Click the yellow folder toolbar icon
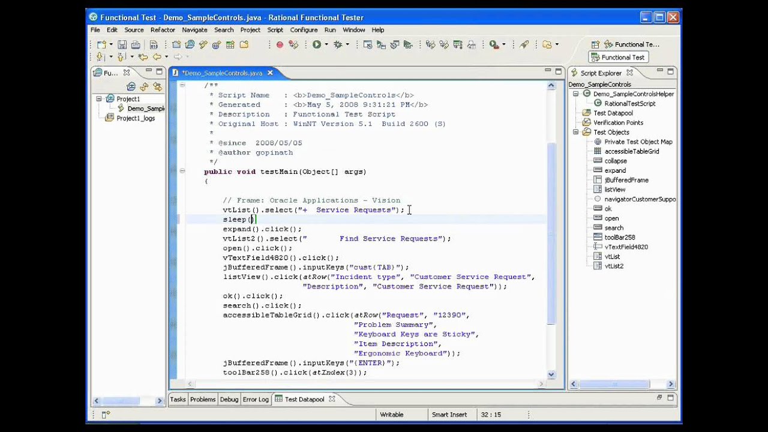 click(x=244, y=44)
